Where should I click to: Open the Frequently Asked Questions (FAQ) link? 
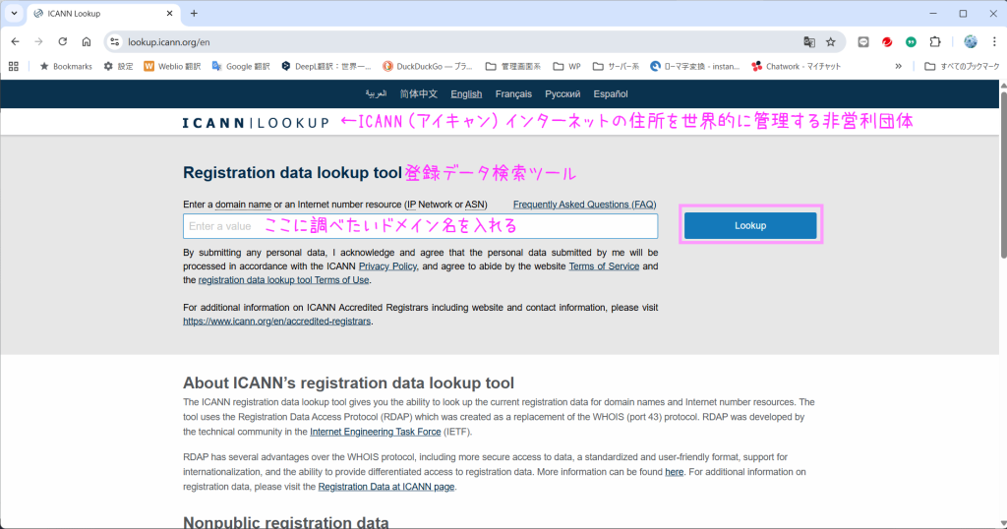(584, 205)
